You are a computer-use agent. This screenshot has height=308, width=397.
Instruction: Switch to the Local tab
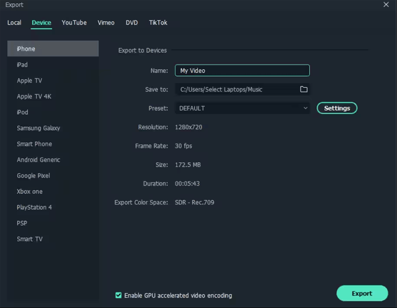pos(14,23)
